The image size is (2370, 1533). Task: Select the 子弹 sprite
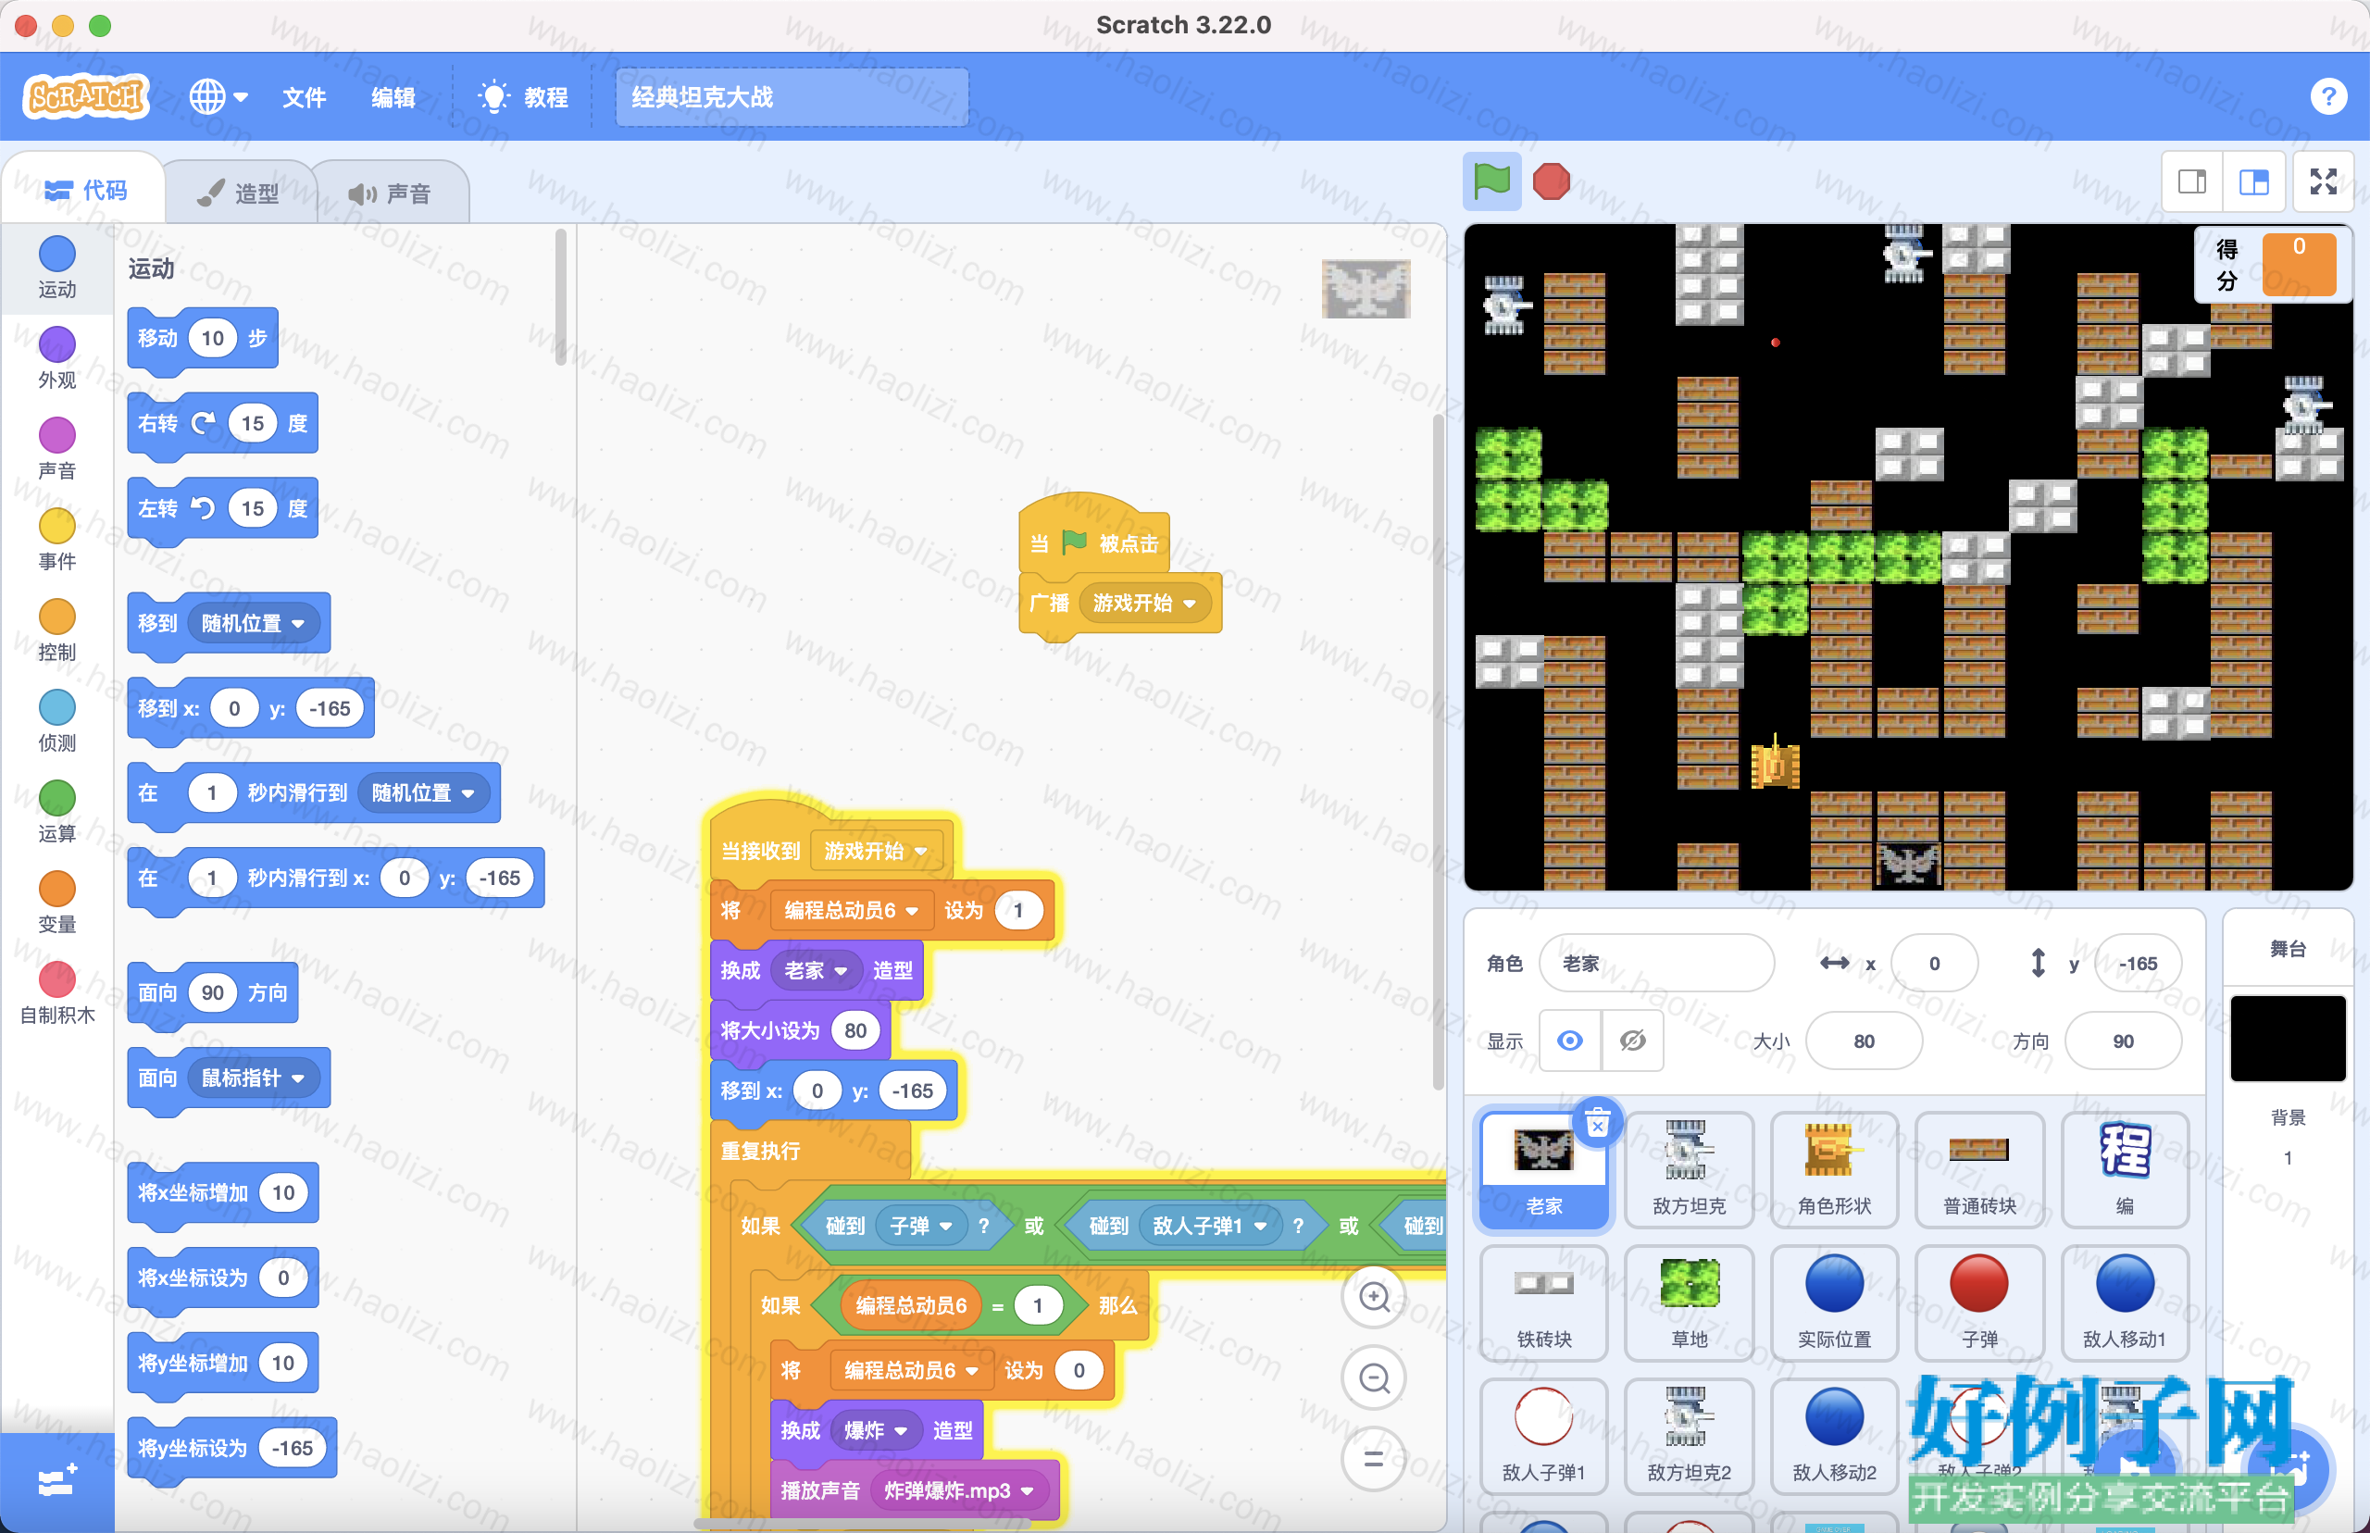click(1978, 1302)
